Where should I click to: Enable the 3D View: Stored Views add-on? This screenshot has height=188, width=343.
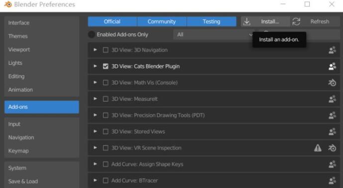point(106,132)
